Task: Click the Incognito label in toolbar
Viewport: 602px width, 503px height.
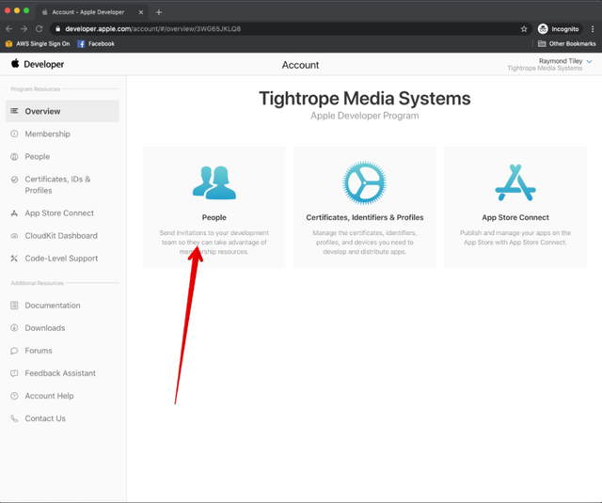Action: [x=564, y=29]
